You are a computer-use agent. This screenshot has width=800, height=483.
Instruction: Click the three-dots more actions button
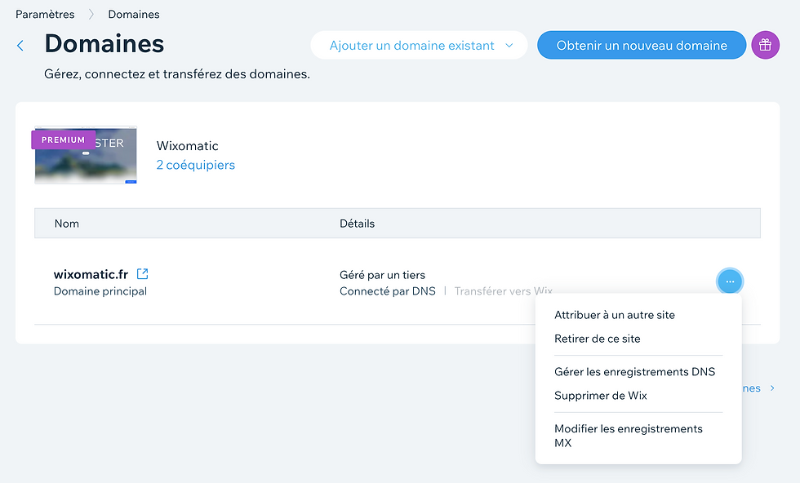730,281
